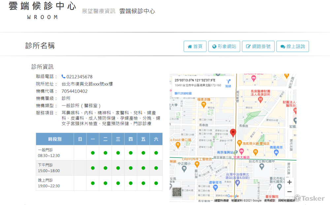Click the map directions arrow icon
This screenshot has height=205, width=330.
[228, 81]
